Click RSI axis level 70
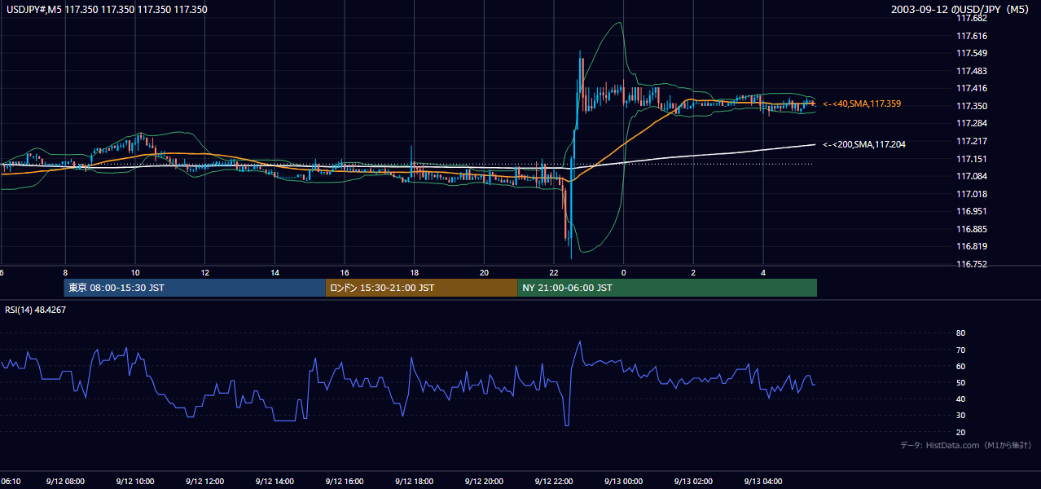1041x489 pixels. (x=960, y=350)
